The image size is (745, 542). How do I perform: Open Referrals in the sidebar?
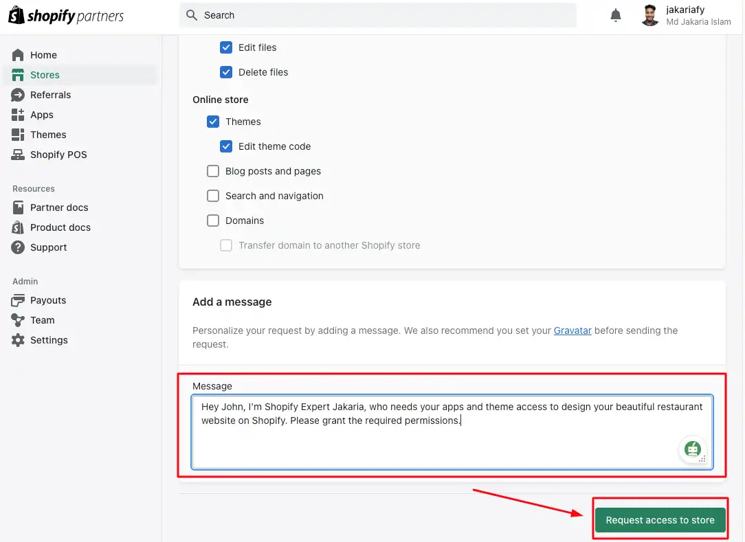80,95
